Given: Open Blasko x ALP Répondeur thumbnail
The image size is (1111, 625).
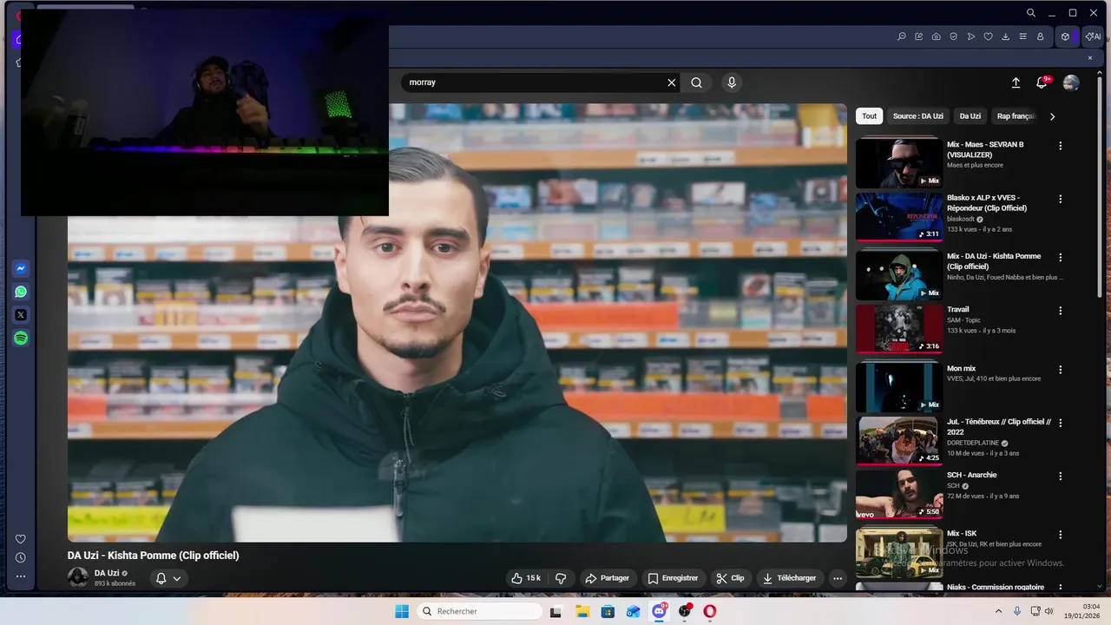Looking at the screenshot, I should [899, 216].
